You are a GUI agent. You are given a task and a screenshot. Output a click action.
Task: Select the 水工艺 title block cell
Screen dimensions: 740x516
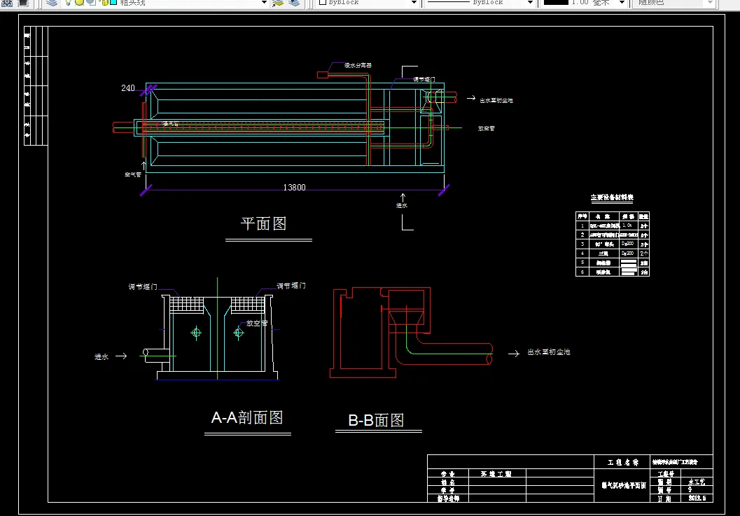pos(697,482)
